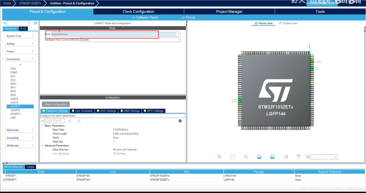Image resolution: width=366 pixels, height=193 pixels.
Task: Click the fit-to-screen icon below pinout
Action: pos(233,157)
